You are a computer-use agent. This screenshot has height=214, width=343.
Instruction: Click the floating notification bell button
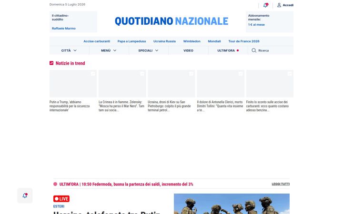[25, 195]
